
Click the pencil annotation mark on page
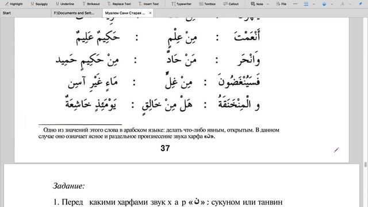click(336, 150)
